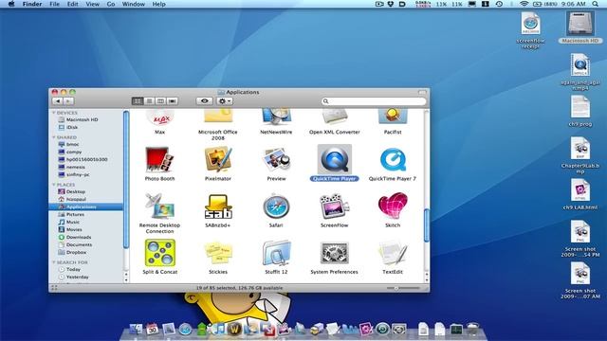This screenshot has width=607, height=341.
Task: Switch Finder to column view
Action: (x=160, y=101)
